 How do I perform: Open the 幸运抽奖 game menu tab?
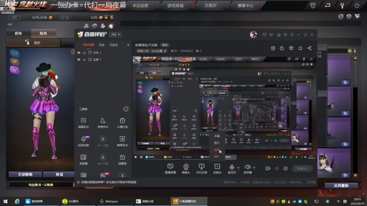click(140, 6)
